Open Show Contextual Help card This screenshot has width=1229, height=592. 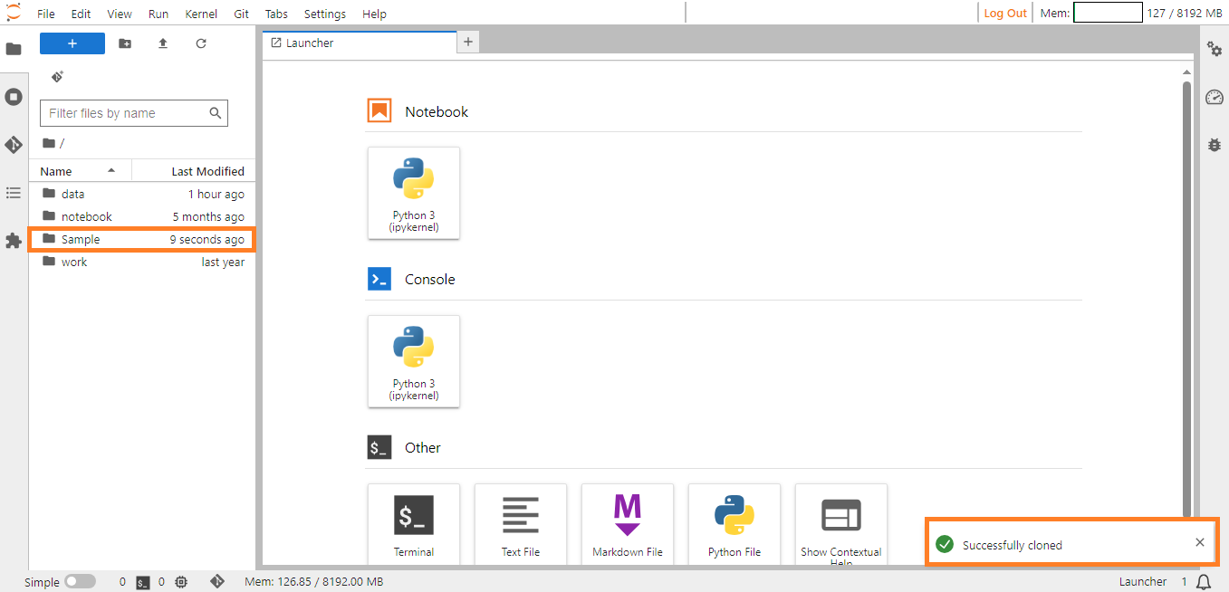pyautogui.click(x=841, y=525)
